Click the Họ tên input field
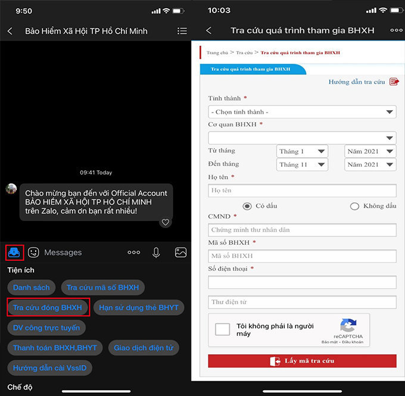Viewport: 405px width, 396px height. (302, 191)
